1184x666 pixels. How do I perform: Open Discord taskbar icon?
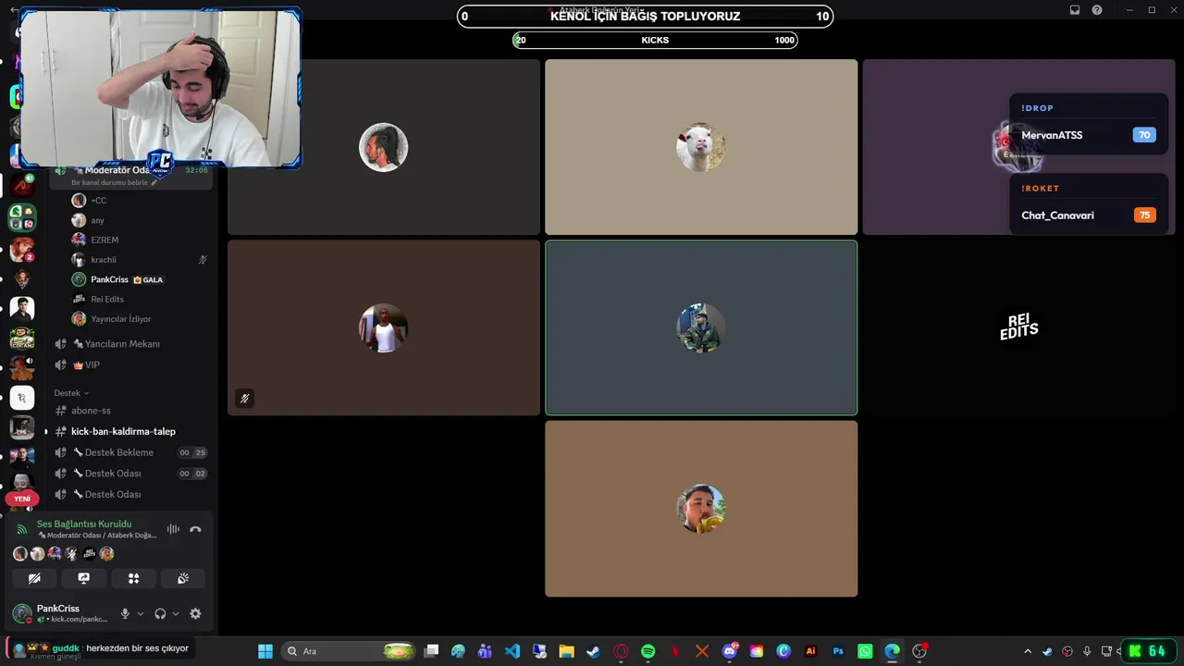[x=730, y=651]
